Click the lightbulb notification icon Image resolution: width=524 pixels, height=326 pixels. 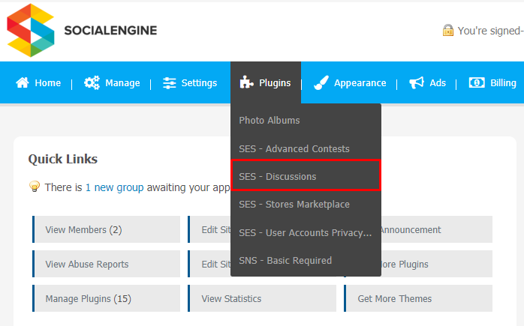(34, 186)
